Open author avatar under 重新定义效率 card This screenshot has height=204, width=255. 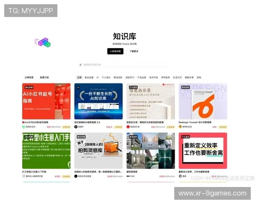180,176
